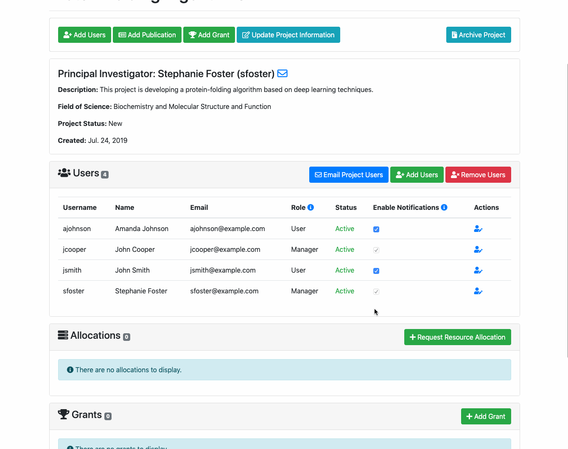This screenshot has height=449, width=568.
Task: Click the Grants trophy icon in header
Action: pyautogui.click(x=64, y=414)
